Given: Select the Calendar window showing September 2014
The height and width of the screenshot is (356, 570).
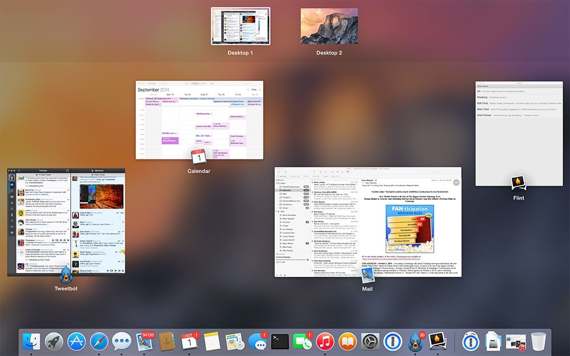Looking at the screenshot, I should pos(199,120).
